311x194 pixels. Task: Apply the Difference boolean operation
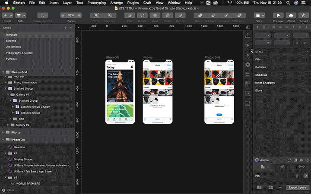239,15
